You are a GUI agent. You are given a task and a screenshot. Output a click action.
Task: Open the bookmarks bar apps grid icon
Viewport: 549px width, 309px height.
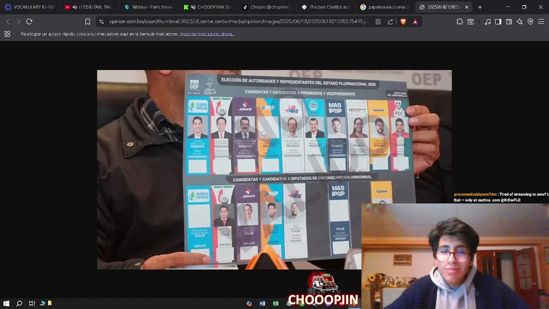[x=7, y=34]
